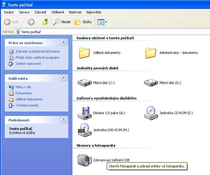
Task: Toggle the Složky folders pane button
Action: [83, 22]
